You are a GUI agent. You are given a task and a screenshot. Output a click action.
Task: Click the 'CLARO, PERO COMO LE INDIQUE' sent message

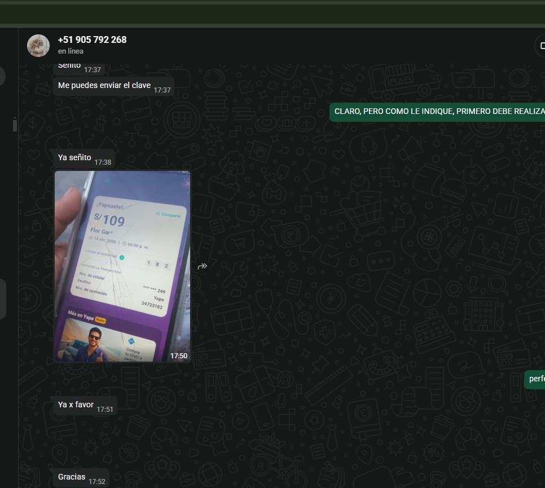pos(438,112)
